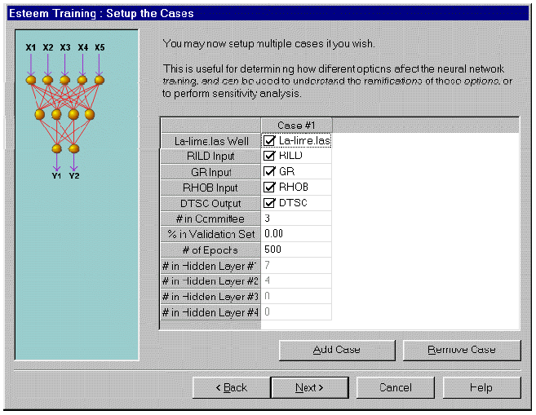Go back with the Back button
536x415 pixels.
[x=231, y=387]
